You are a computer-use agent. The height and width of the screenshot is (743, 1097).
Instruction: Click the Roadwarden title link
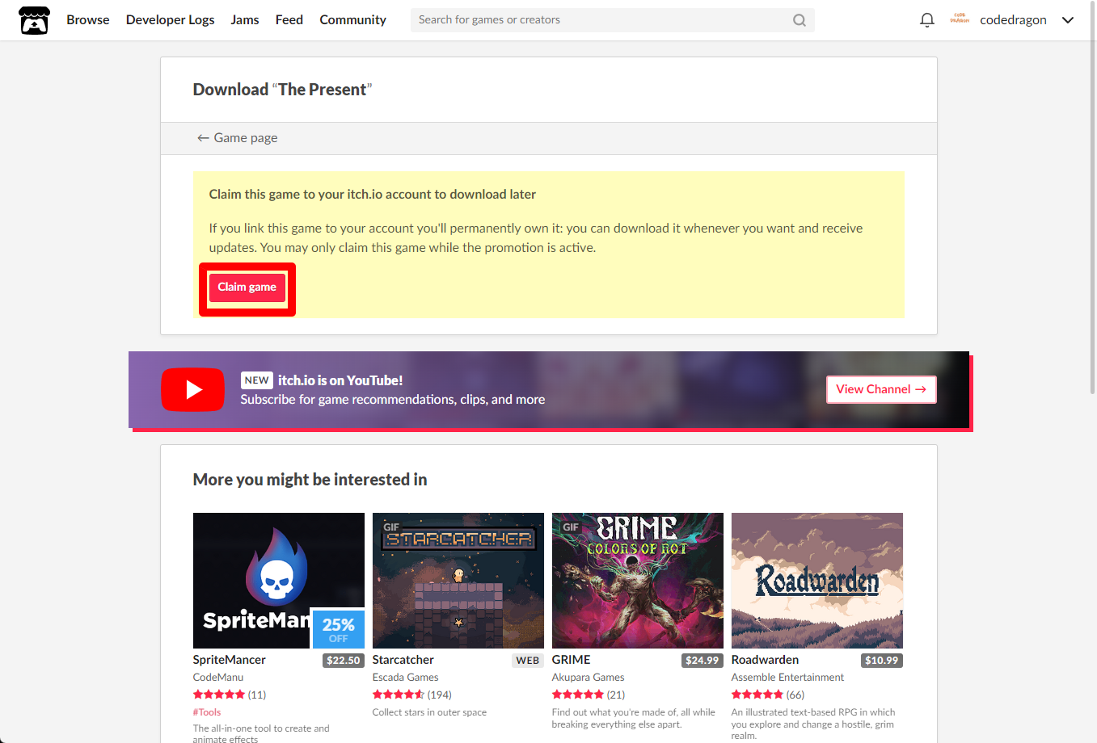point(765,660)
